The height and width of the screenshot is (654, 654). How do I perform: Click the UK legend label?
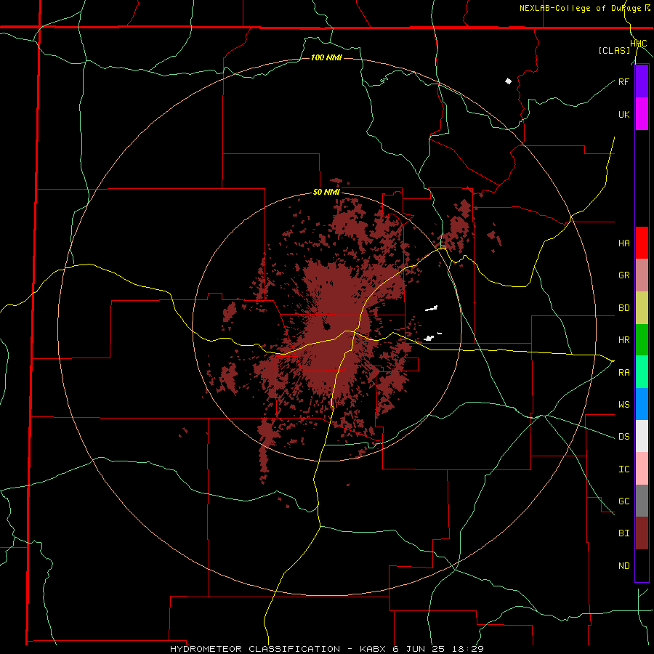pyautogui.click(x=623, y=114)
